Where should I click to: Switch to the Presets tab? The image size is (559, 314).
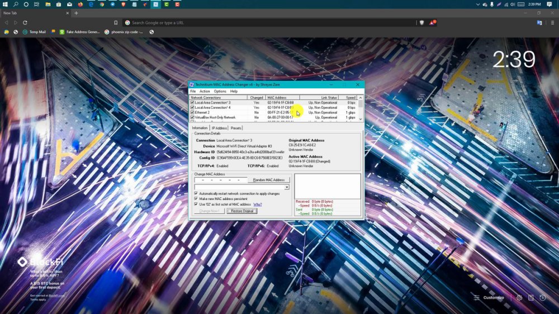[236, 128]
